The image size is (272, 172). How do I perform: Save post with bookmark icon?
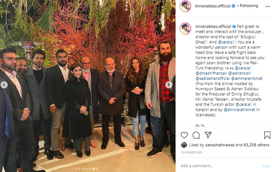(267, 135)
